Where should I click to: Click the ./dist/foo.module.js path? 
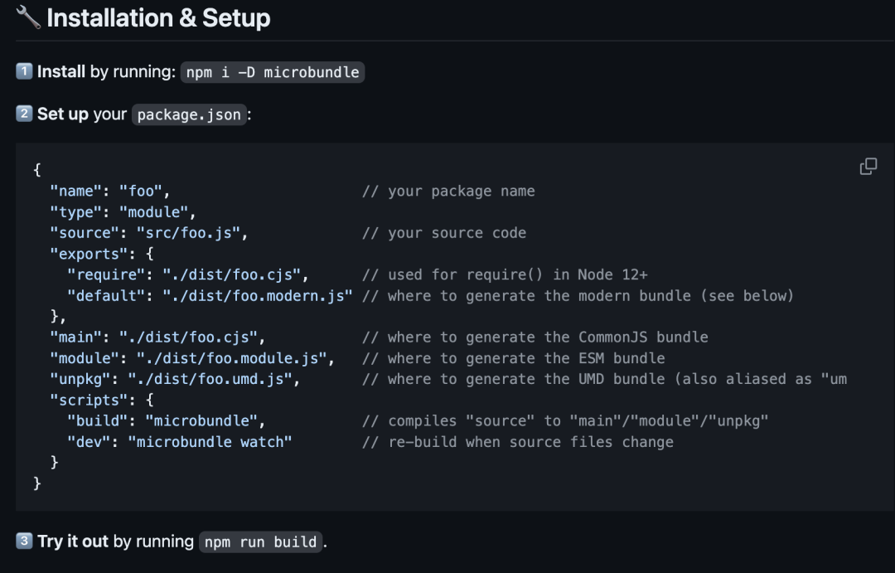click(x=235, y=358)
